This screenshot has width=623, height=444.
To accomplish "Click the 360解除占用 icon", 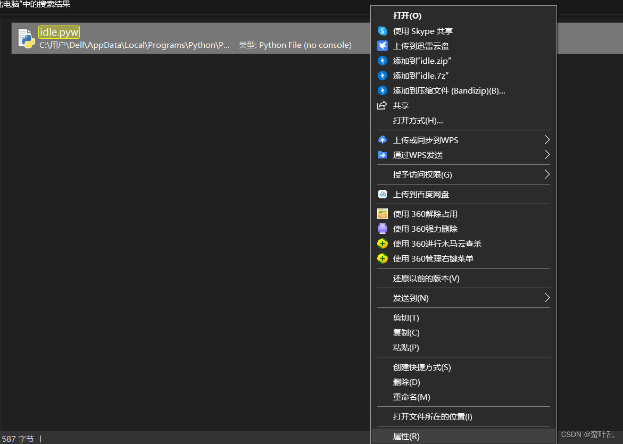I will tap(383, 213).
